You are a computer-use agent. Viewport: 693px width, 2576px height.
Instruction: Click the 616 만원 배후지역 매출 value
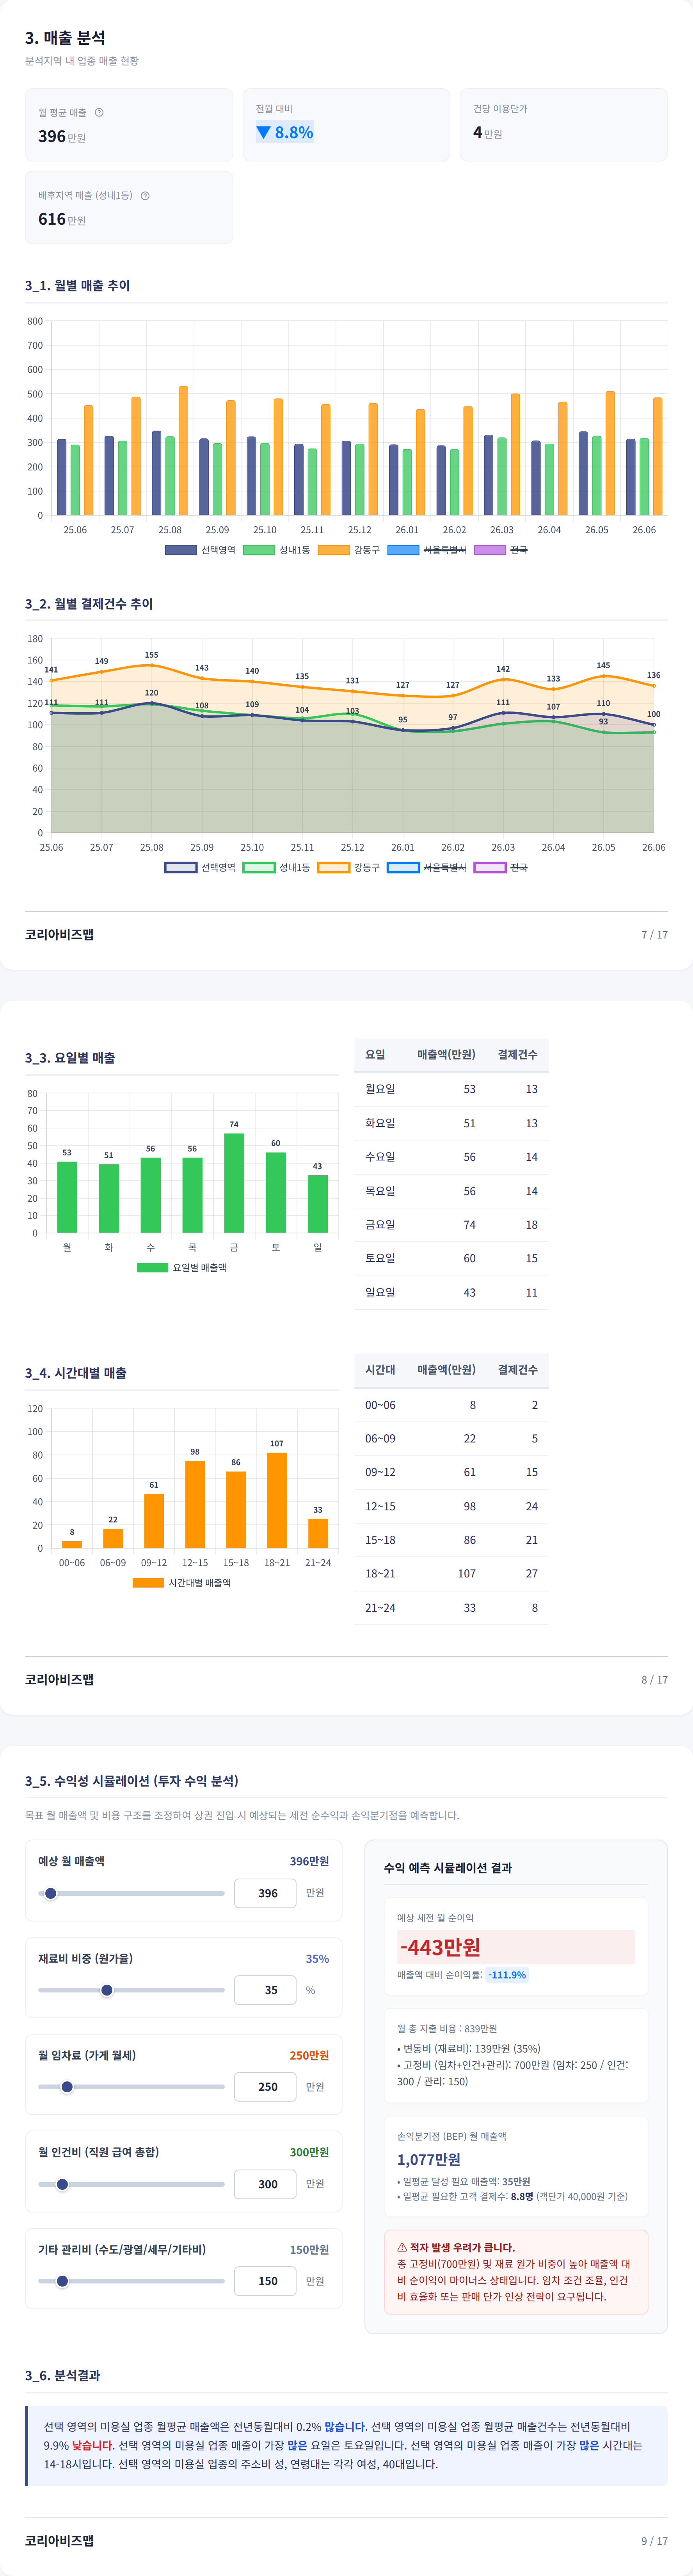62,219
